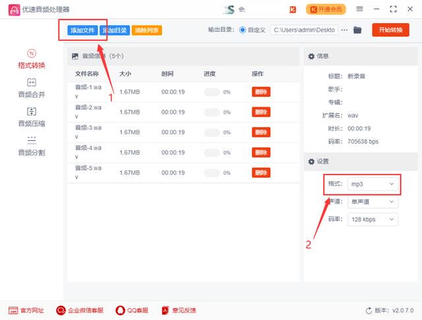422x320 pixels.
Task: Click the version v2.0.7.0 text
Action: [403, 311]
